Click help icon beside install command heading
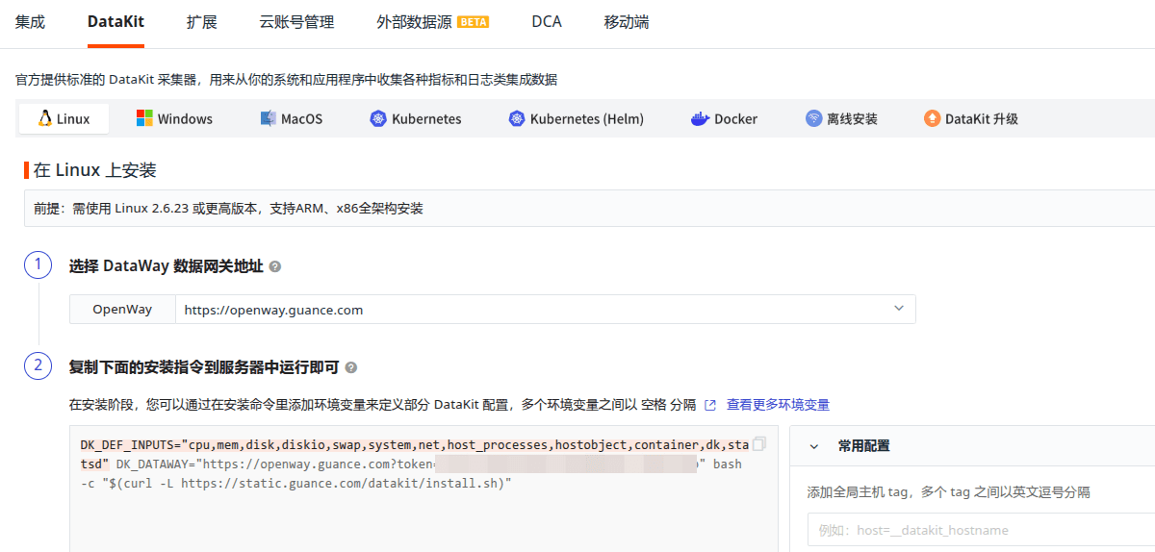Screen dimensions: 1155x552 [350, 367]
